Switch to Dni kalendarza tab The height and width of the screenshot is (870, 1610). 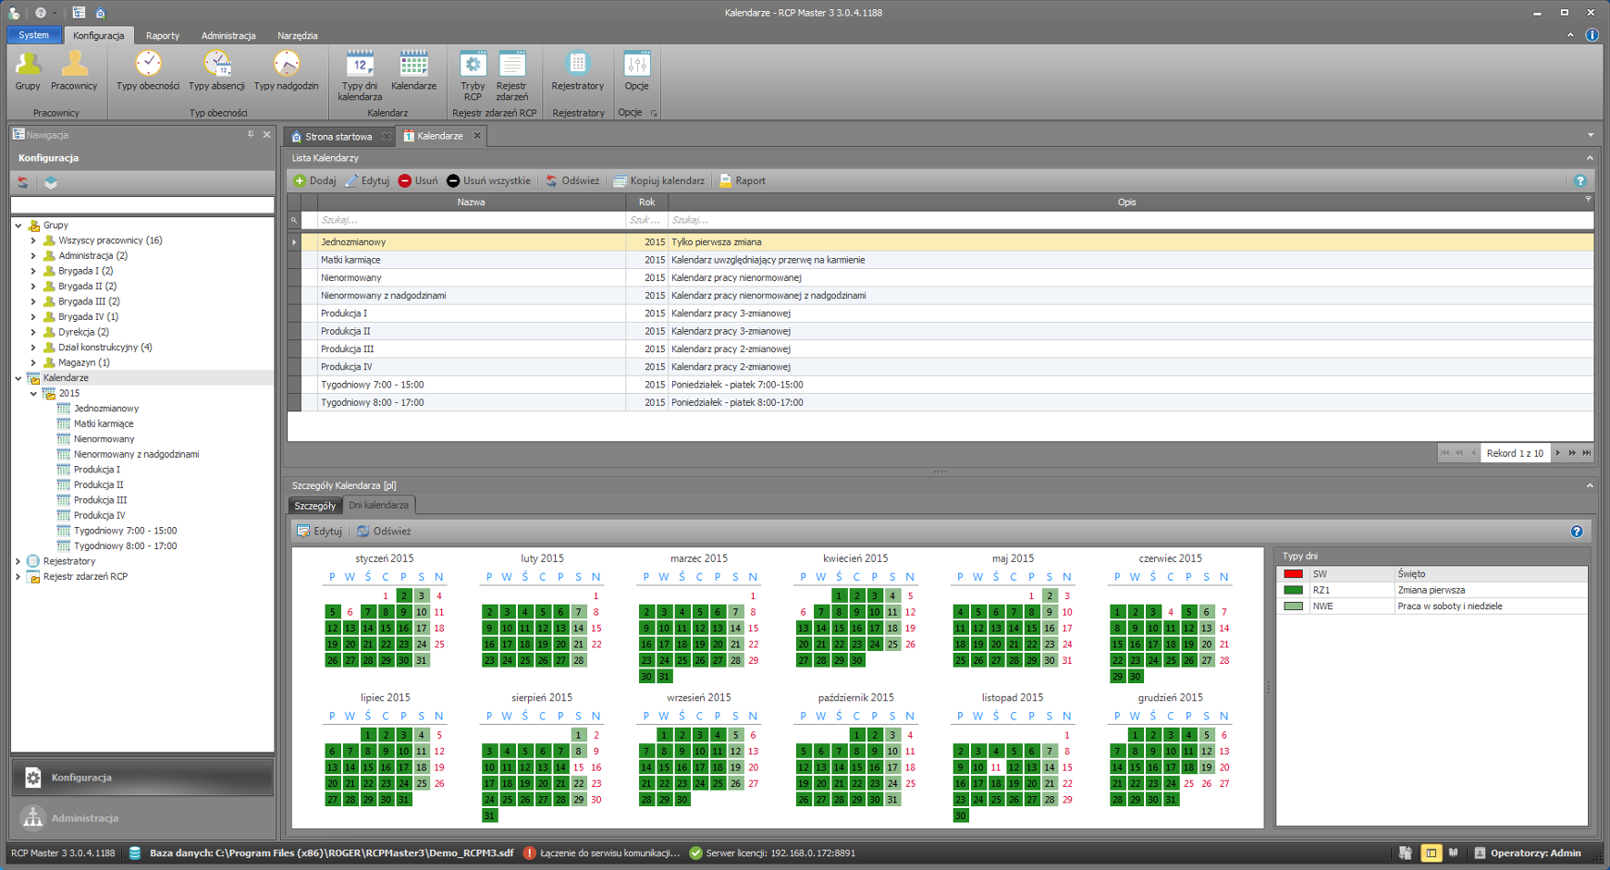click(x=378, y=505)
